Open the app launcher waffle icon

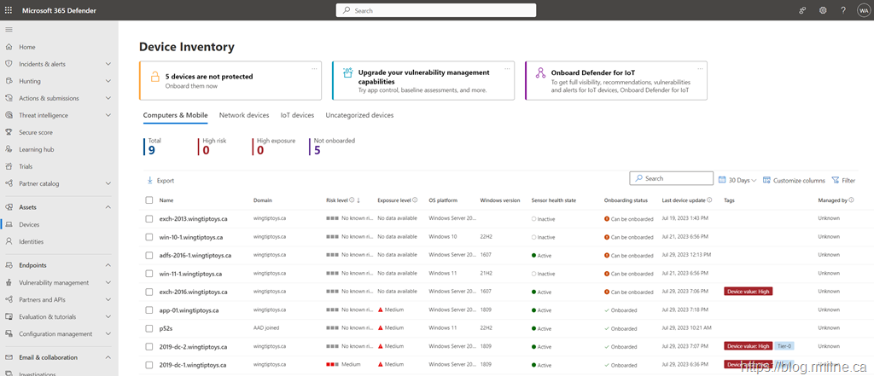(x=9, y=10)
